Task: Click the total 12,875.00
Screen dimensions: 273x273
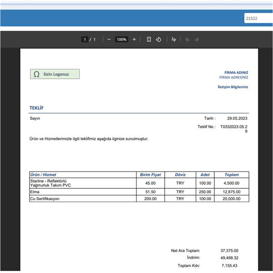Action: [232, 192]
